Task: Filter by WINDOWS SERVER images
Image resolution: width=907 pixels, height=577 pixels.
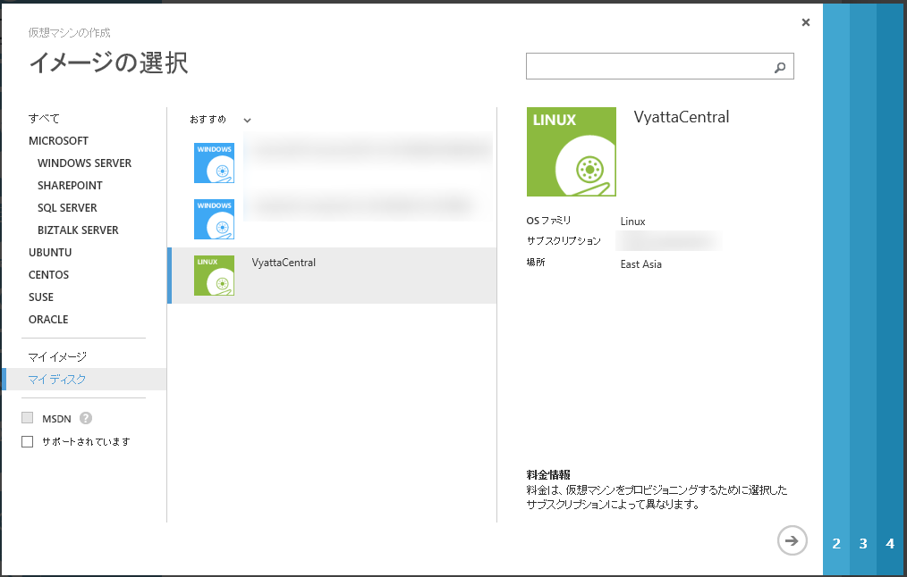Action: click(x=84, y=163)
